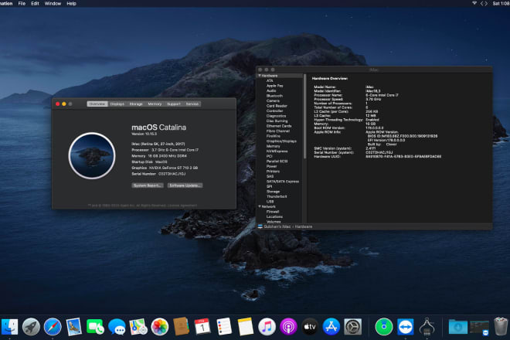Launch Safari from the Dock
This screenshot has width=510, height=340.
point(53,327)
